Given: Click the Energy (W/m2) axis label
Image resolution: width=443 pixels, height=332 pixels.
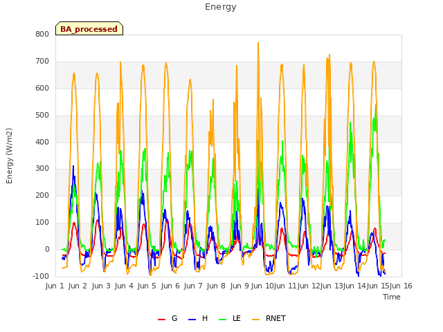Looking at the screenshot, I should point(9,156).
